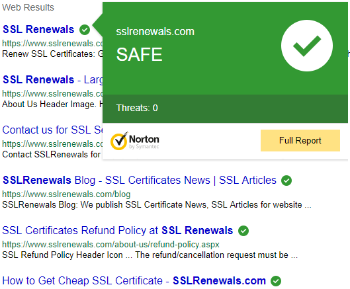This screenshot has width=350, height=289.
Task: Click the https://www.sslrenewals.com/blog URL
Action: point(66,194)
